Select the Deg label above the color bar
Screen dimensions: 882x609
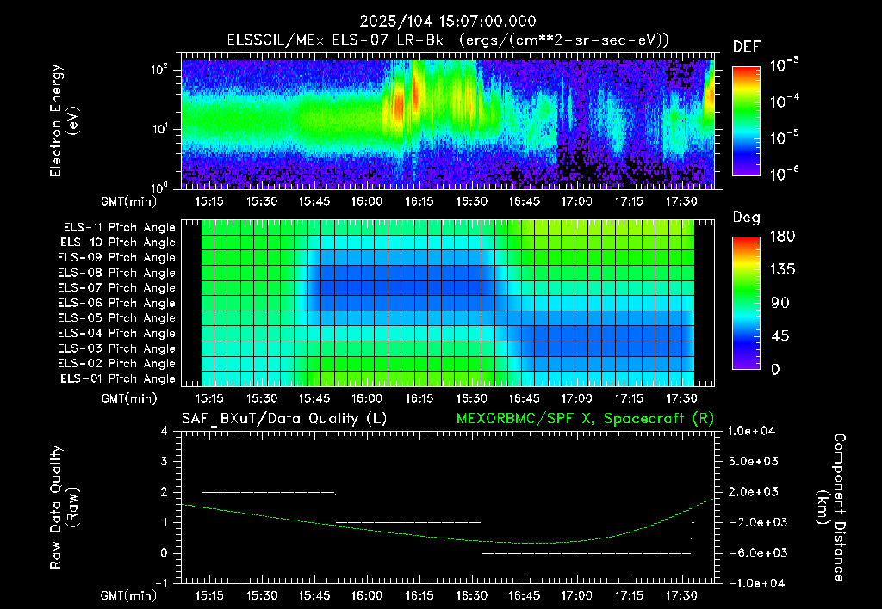(x=747, y=218)
